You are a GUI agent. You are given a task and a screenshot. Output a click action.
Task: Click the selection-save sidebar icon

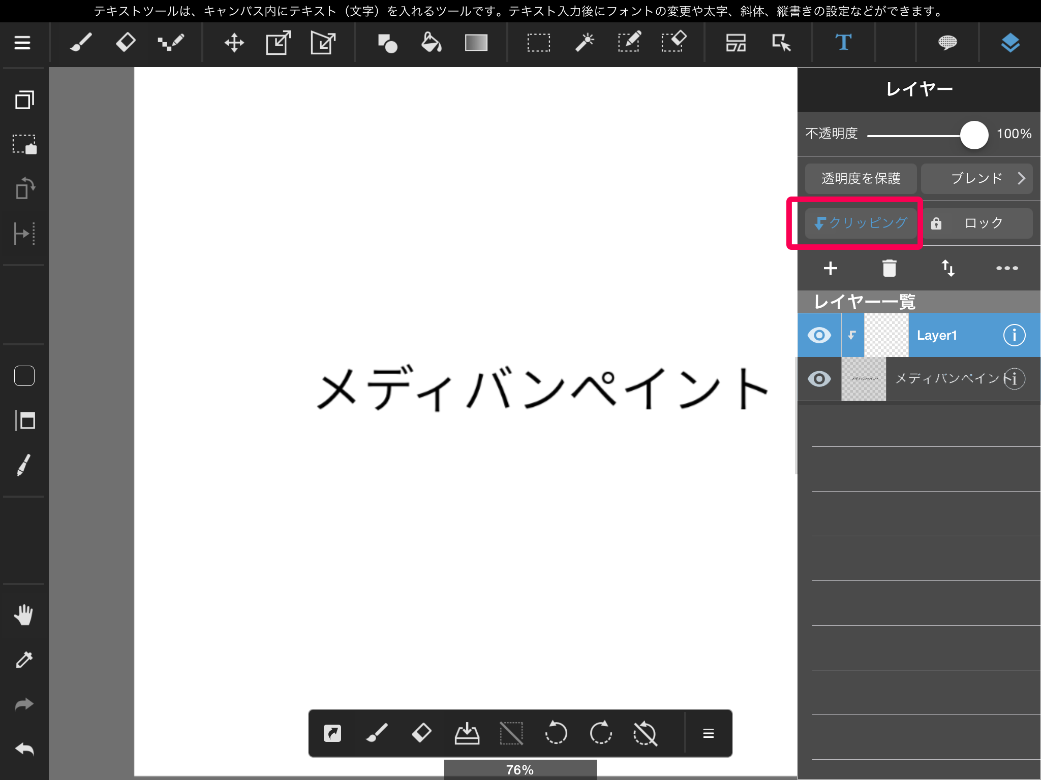pyautogui.click(x=24, y=144)
